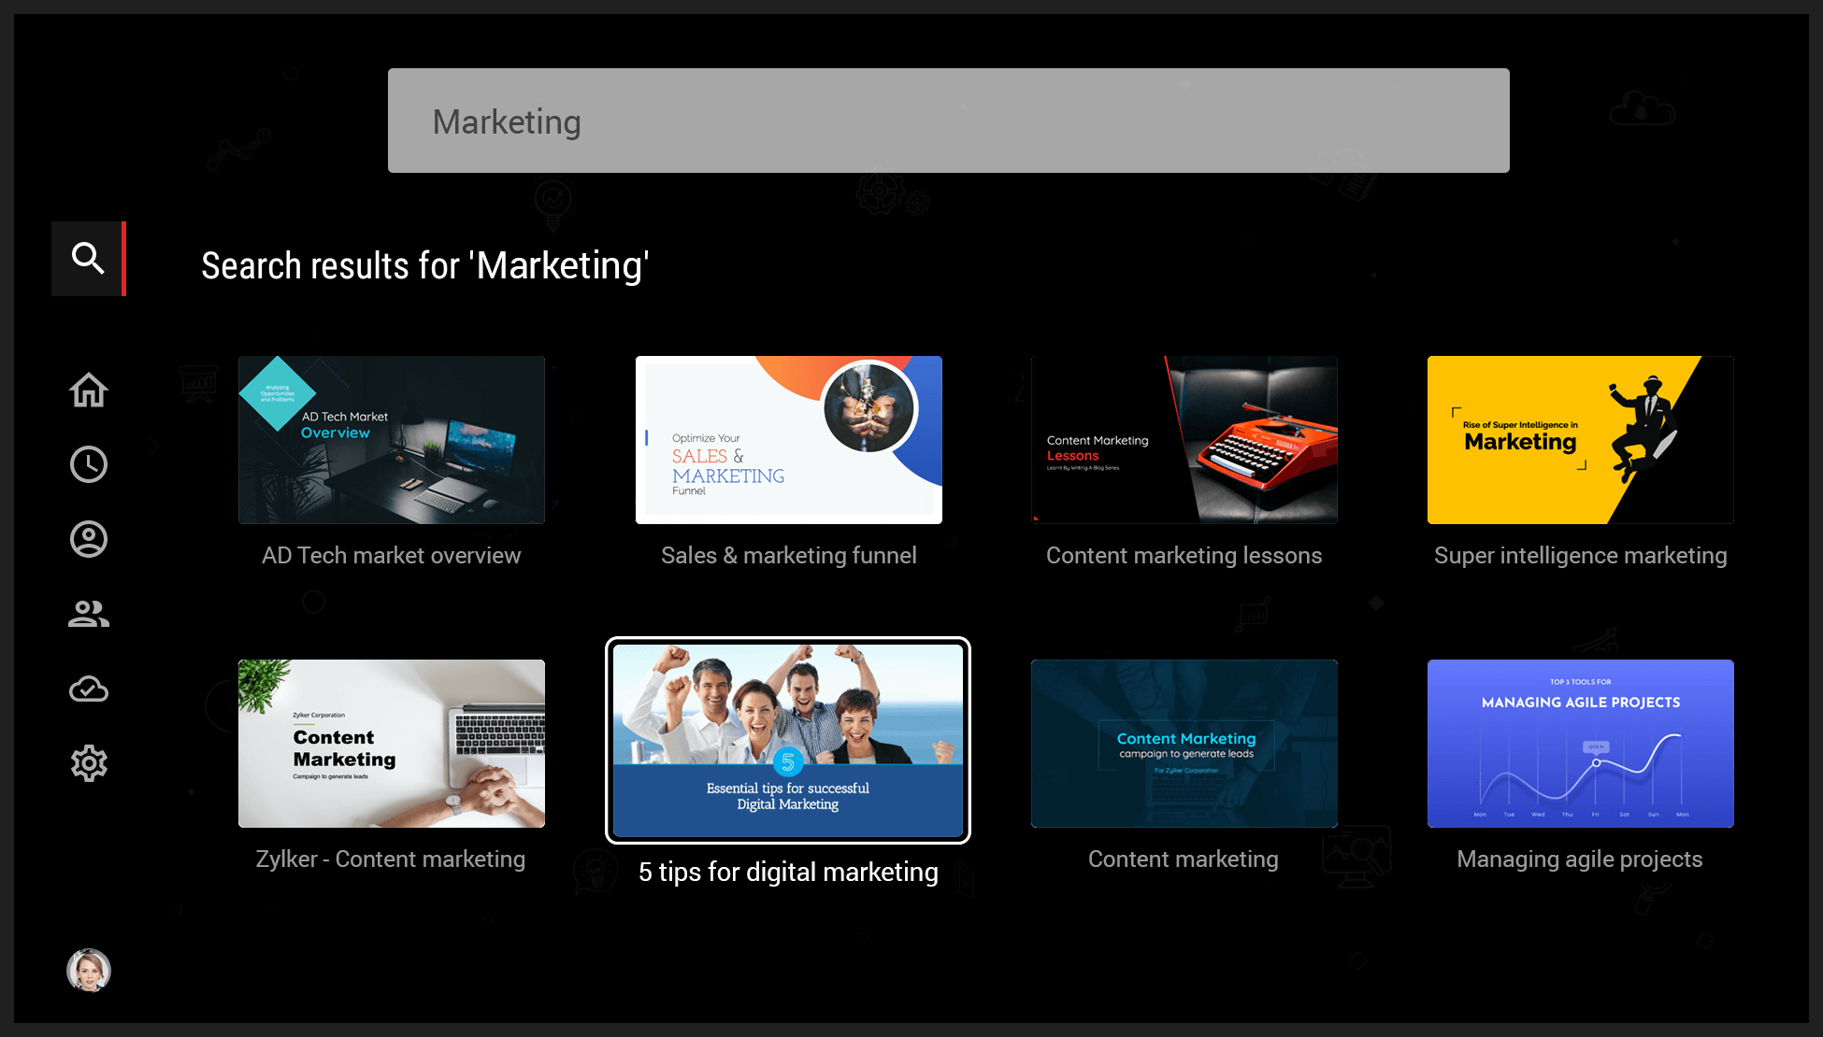1823x1037 pixels.
Task: Open recent presentations clock icon
Action: point(89,464)
